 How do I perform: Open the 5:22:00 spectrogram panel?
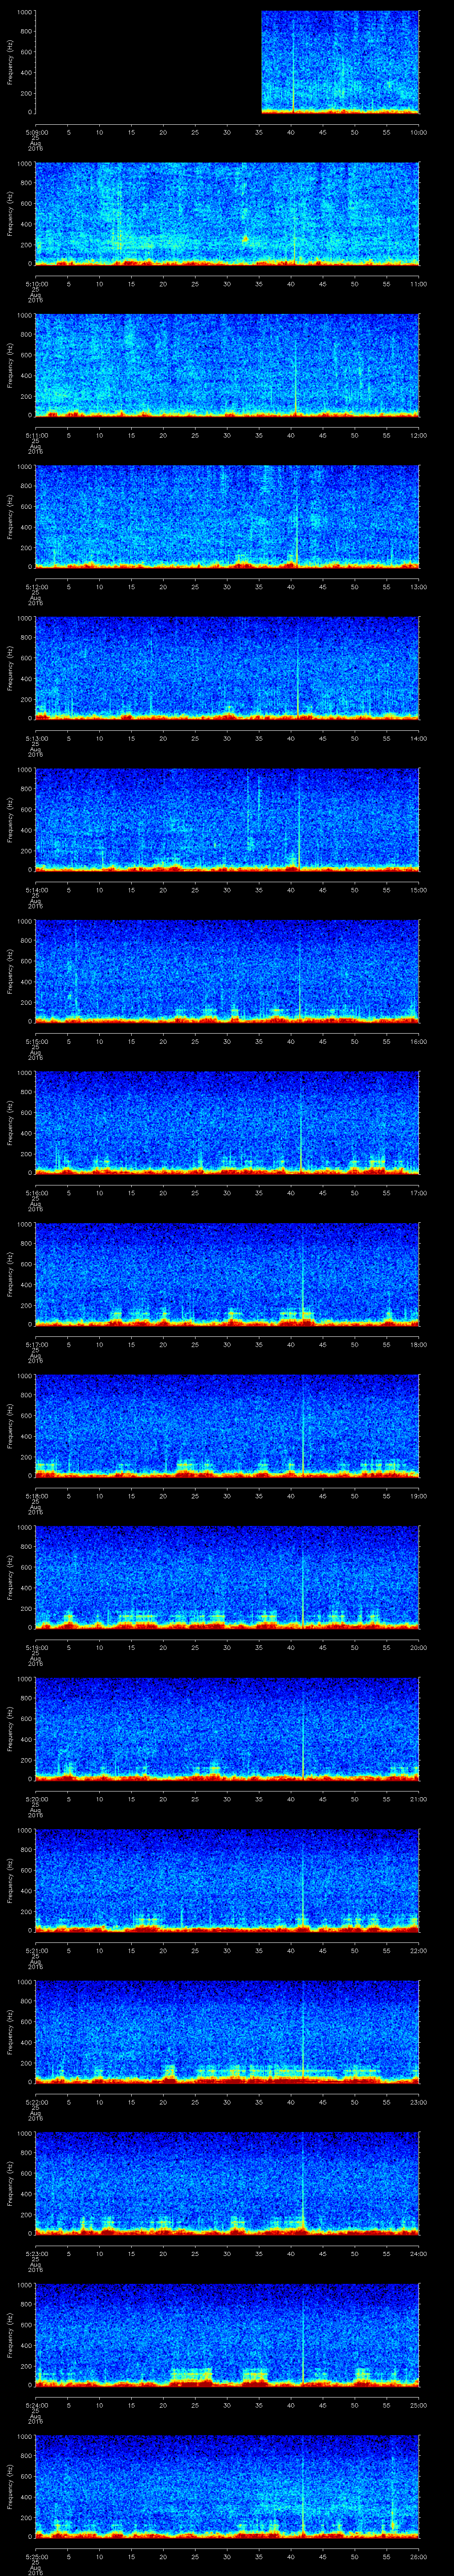coord(227,2030)
